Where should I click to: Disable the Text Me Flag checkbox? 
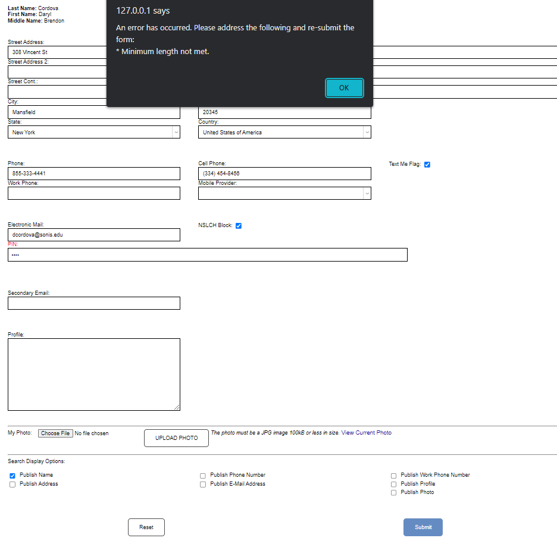pyautogui.click(x=427, y=164)
